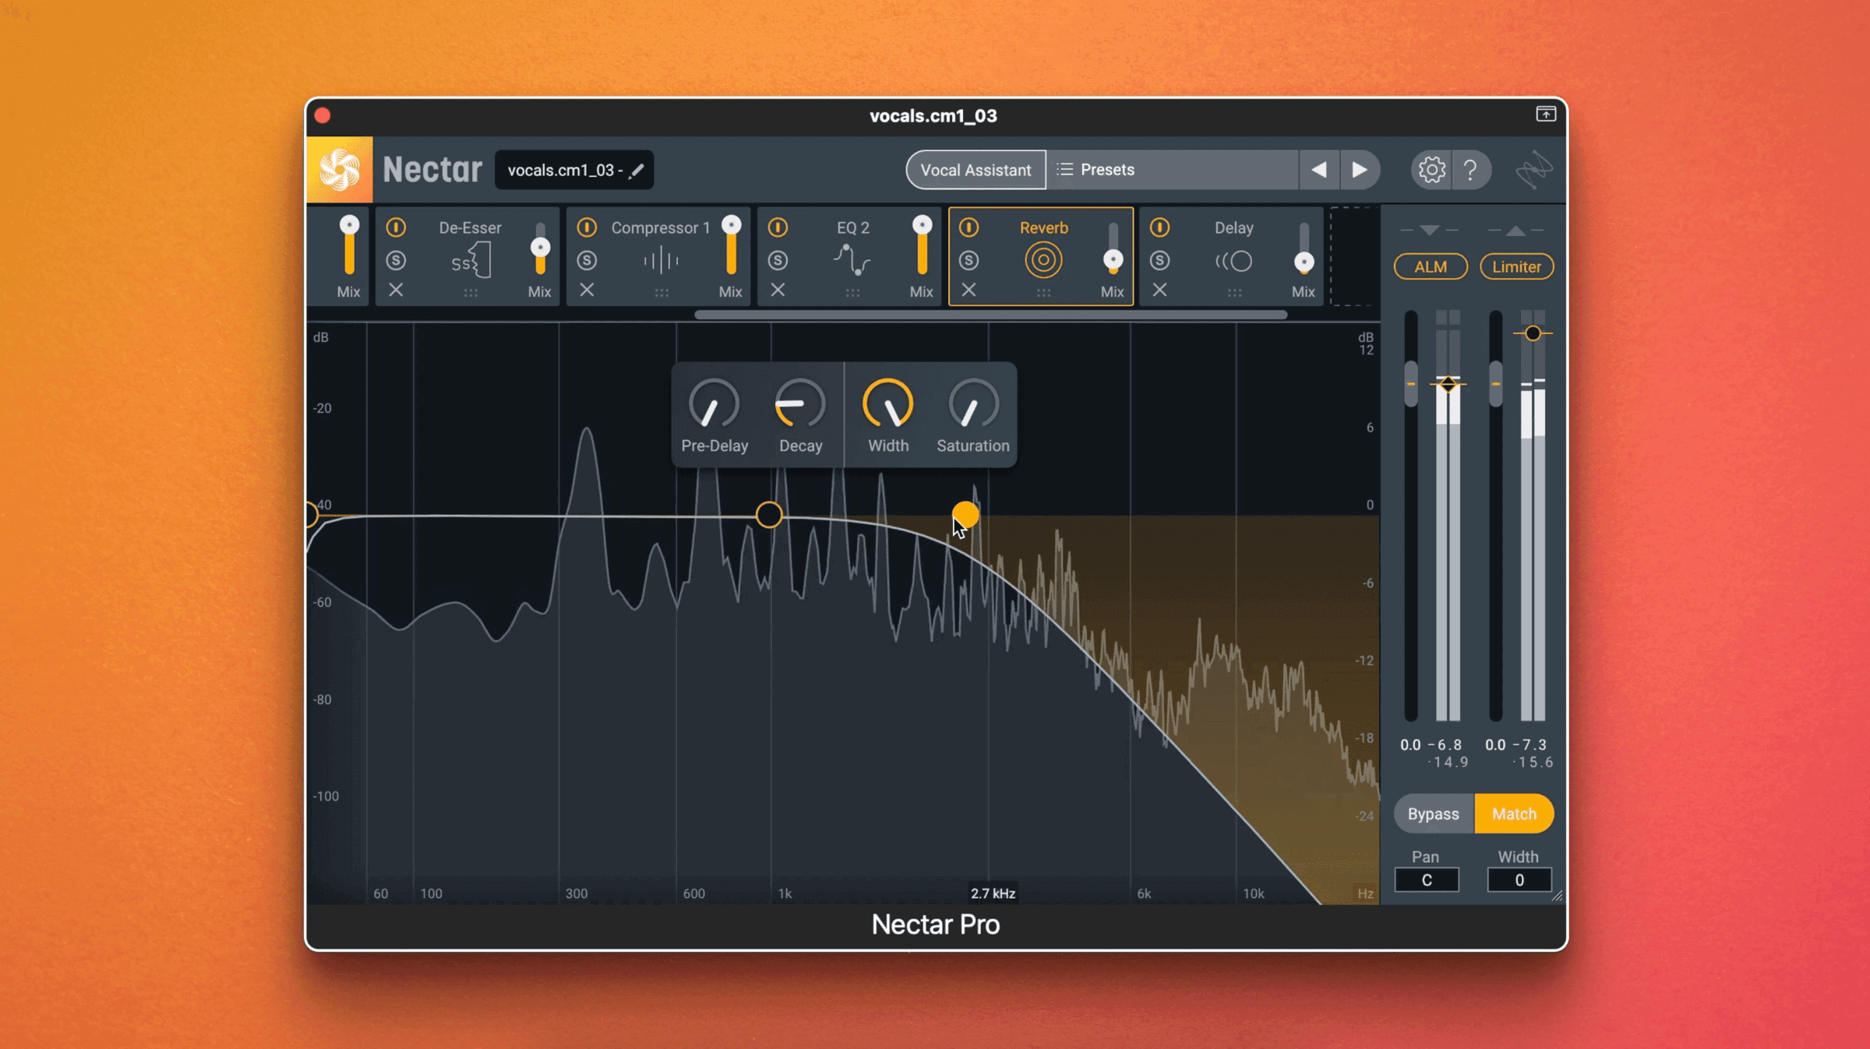
Task: Select the orange high-cut filter node
Action: point(965,514)
